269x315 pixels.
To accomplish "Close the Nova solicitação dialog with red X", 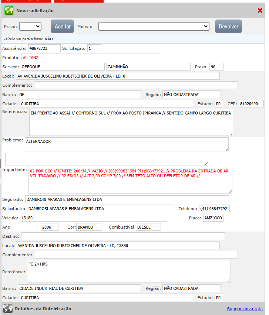I will tap(260, 10).
